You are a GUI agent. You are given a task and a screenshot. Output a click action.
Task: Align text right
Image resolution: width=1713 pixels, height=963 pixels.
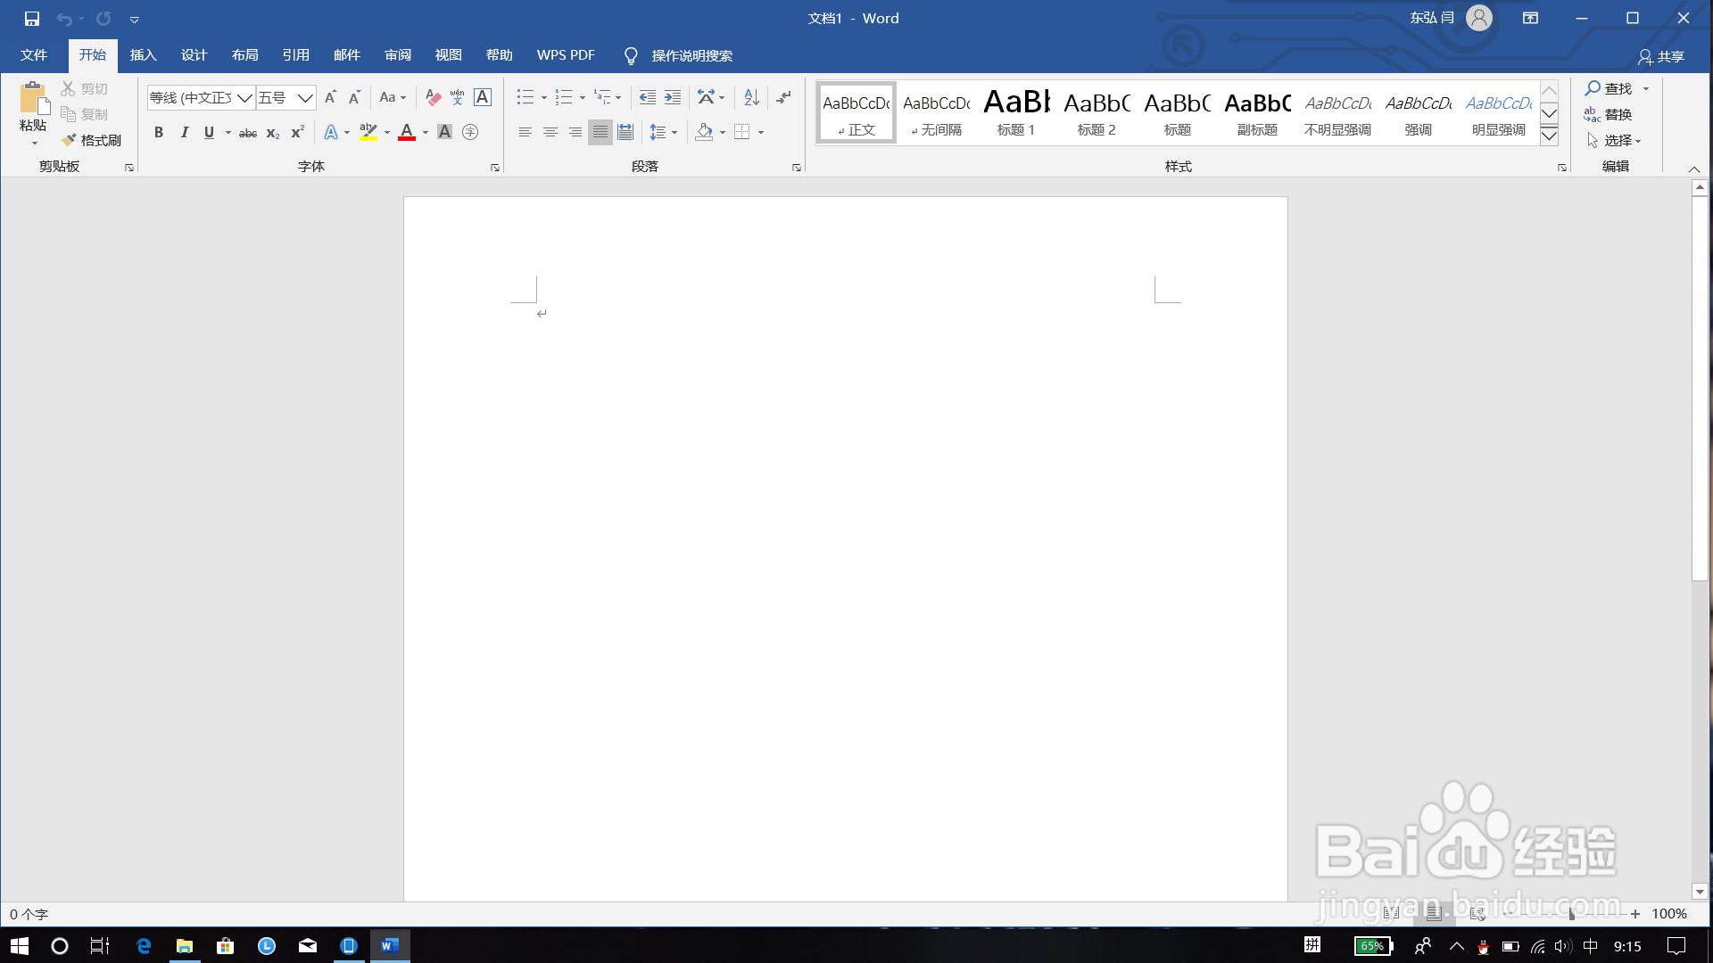[575, 132]
